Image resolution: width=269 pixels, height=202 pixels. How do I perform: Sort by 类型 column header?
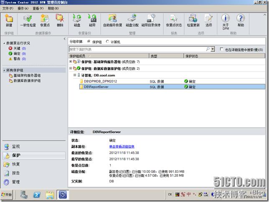(166, 56)
